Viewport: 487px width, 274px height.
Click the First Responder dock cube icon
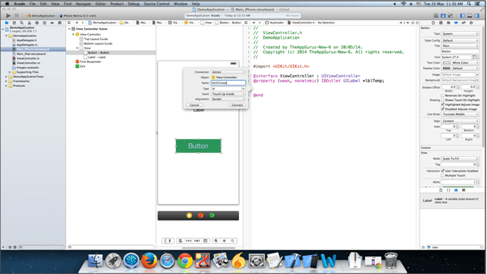click(x=200, y=216)
